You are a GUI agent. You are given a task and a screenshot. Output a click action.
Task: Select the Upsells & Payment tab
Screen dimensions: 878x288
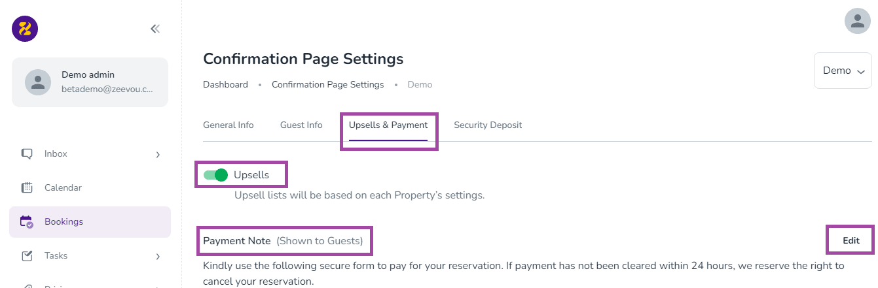point(388,125)
